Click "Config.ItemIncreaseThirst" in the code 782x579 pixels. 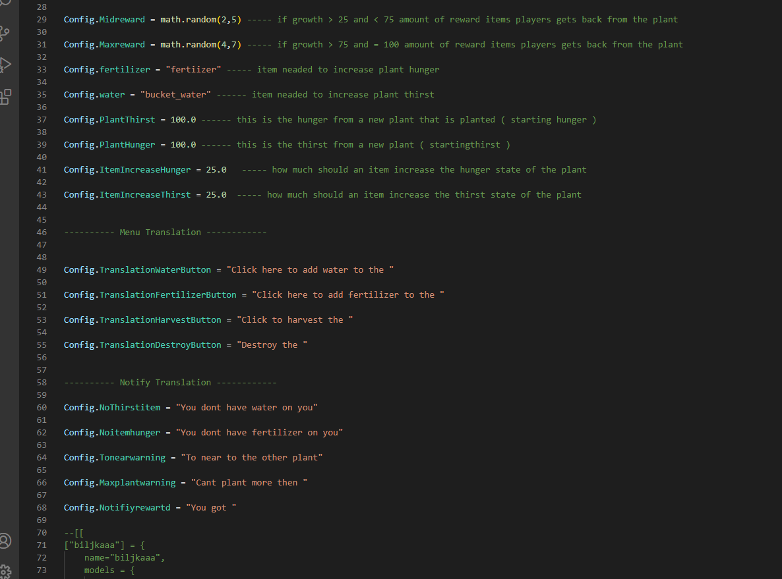click(x=127, y=195)
